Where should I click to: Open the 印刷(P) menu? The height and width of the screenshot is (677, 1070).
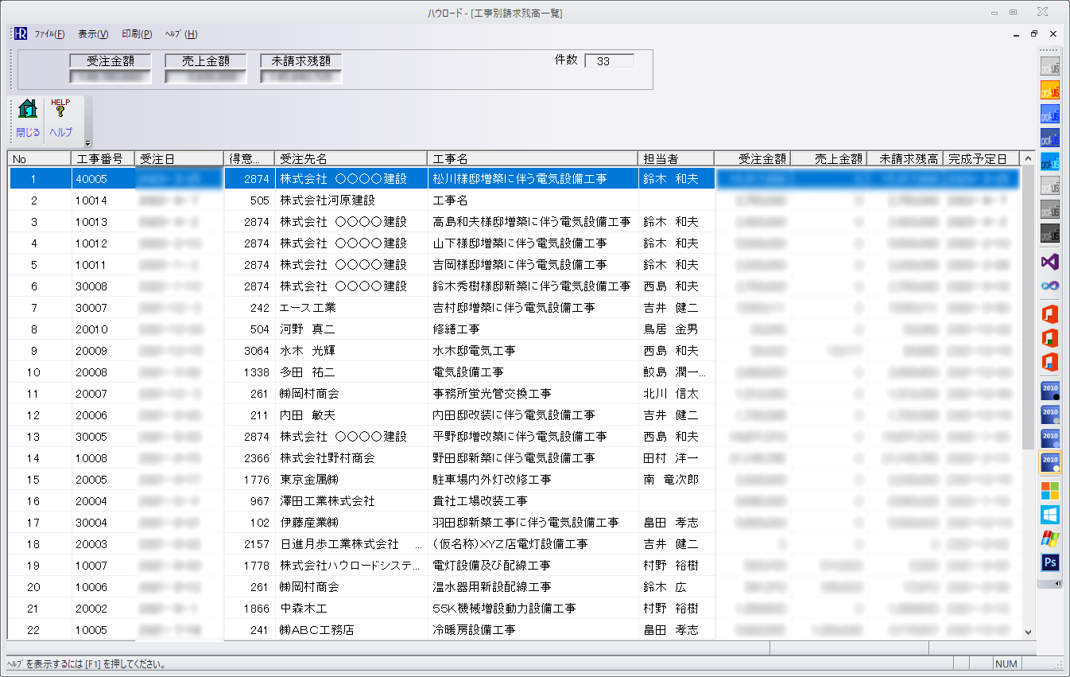tap(137, 34)
